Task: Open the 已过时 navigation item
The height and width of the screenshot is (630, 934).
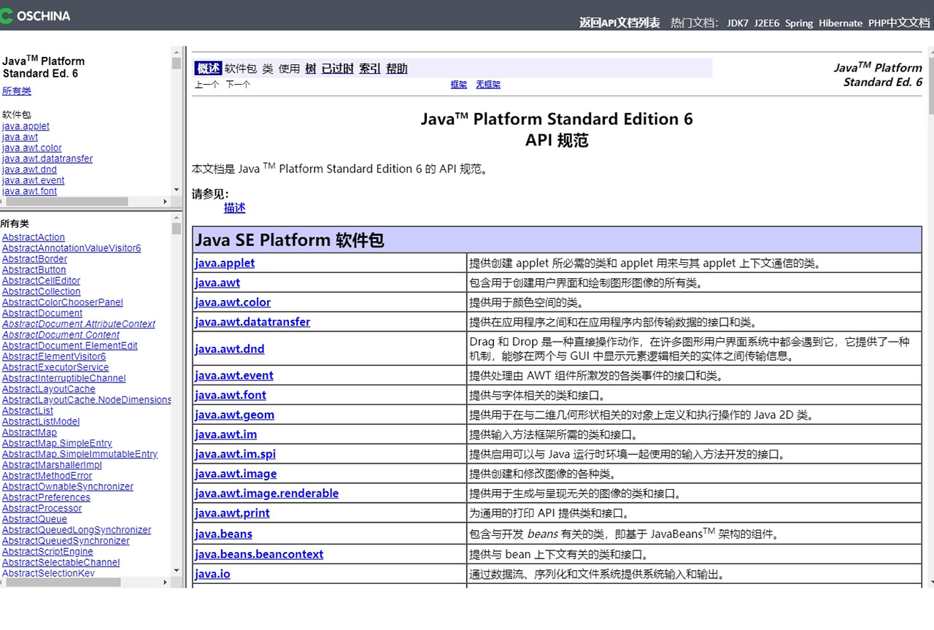Action: (338, 69)
